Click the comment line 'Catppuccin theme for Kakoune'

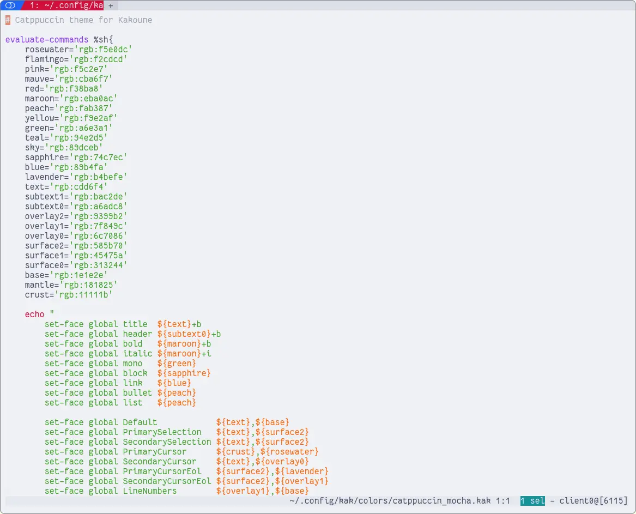point(83,20)
